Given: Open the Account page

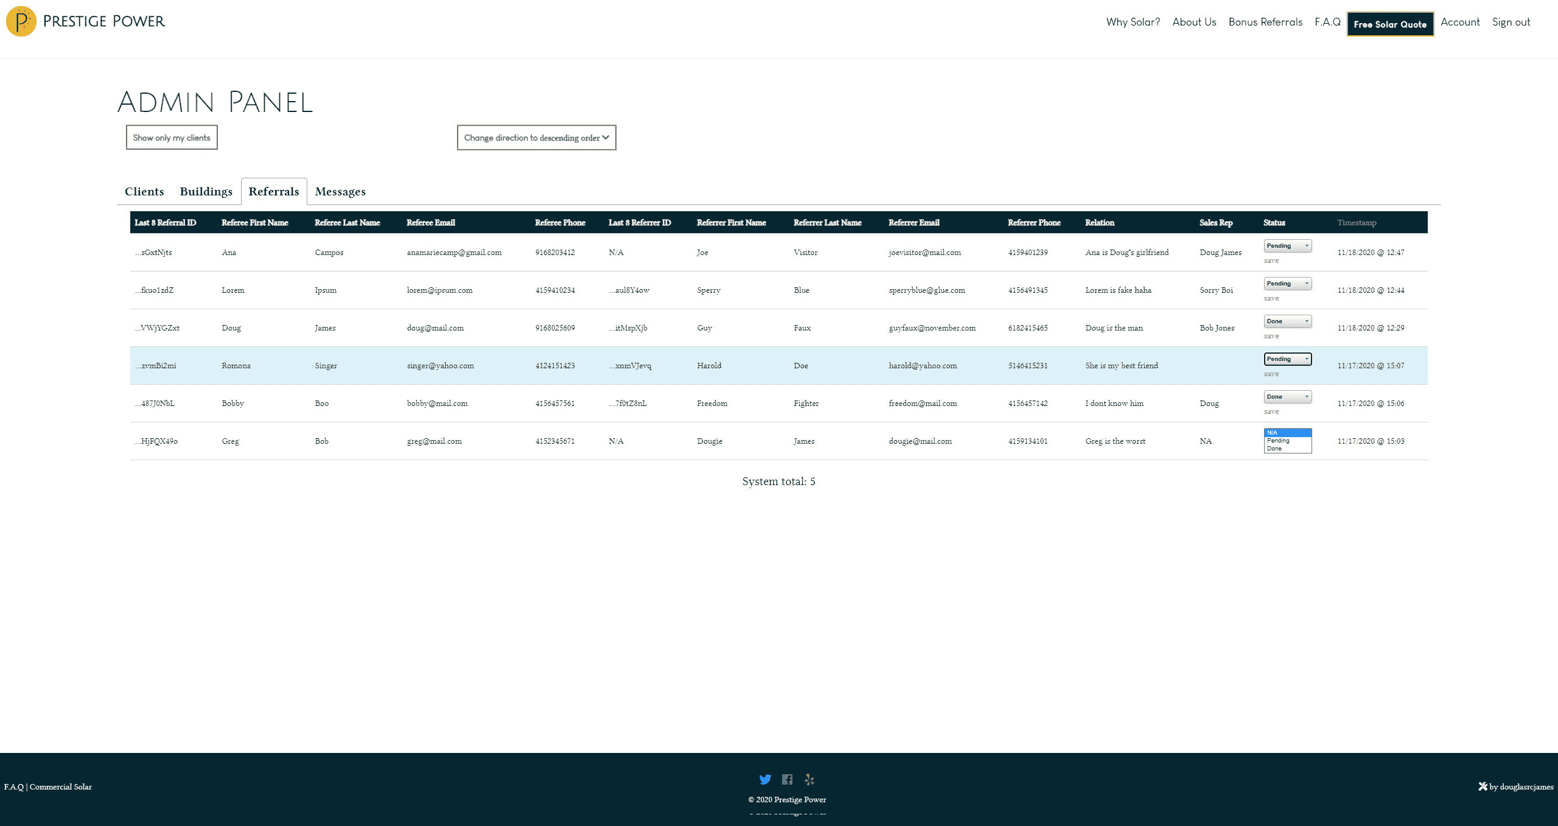Looking at the screenshot, I should tap(1460, 22).
